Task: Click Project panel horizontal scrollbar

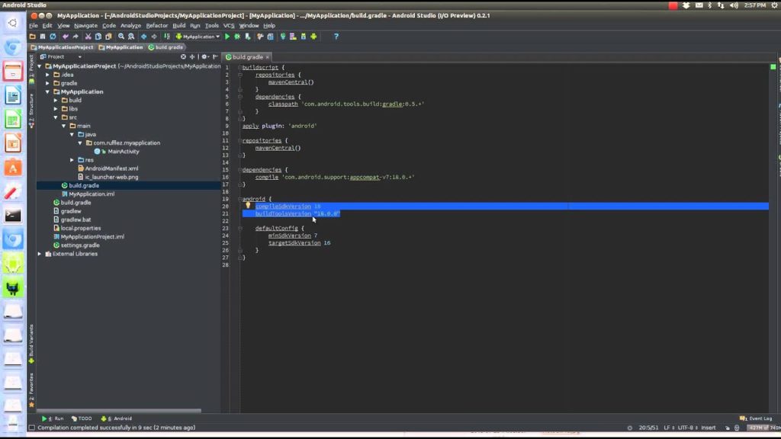Action: pyautogui.click(x=119, y=411)
